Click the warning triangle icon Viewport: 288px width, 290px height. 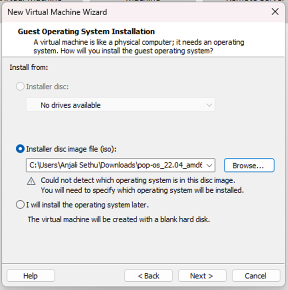31,181
